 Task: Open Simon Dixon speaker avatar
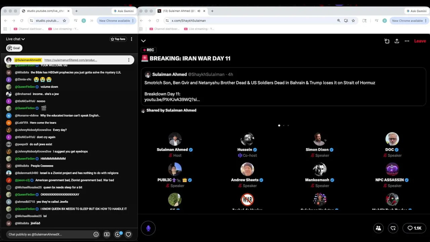click(319, 139)
